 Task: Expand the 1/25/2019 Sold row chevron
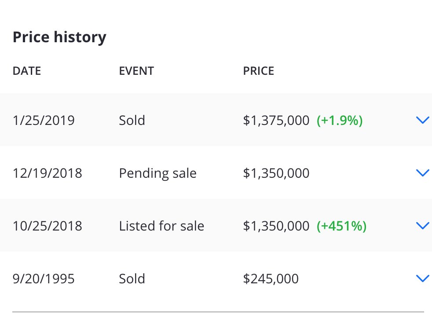[422, 120]
